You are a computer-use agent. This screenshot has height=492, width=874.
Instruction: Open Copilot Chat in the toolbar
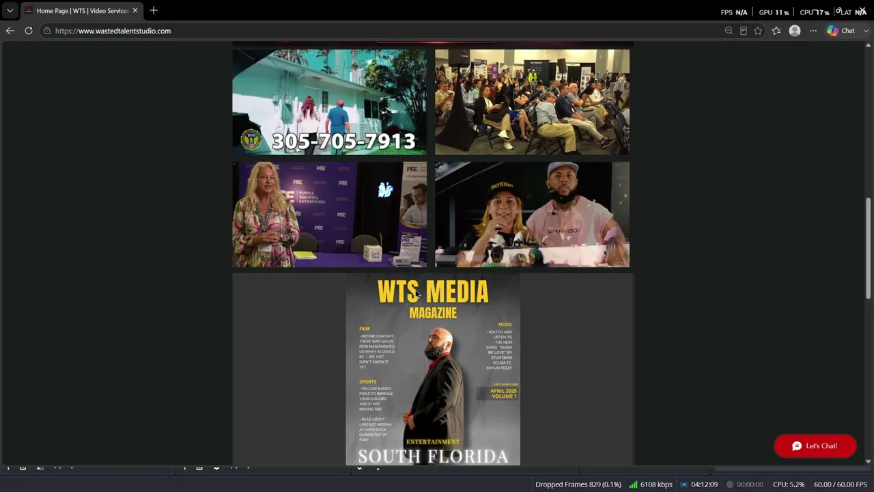841,31
